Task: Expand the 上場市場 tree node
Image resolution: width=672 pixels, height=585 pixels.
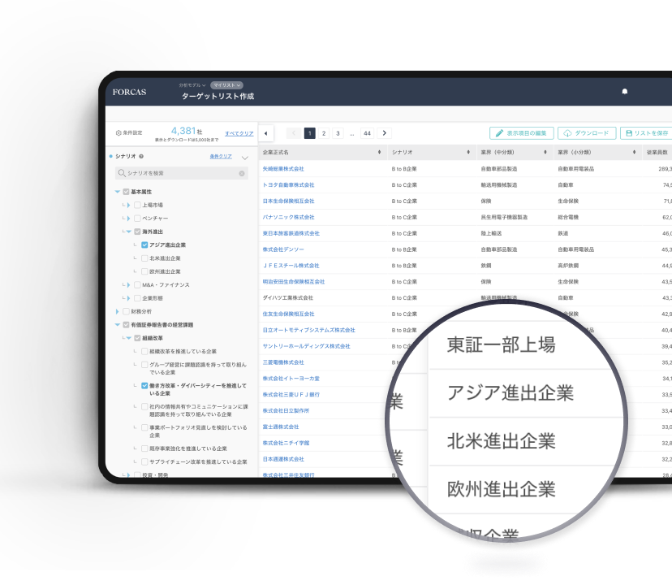Action: click(128, 206)
